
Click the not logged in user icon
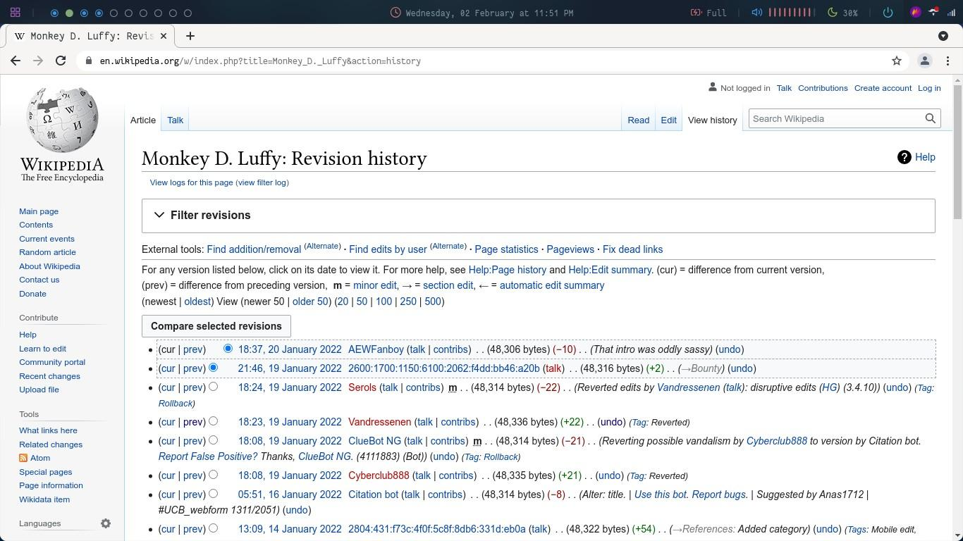(x=713, y=88)
